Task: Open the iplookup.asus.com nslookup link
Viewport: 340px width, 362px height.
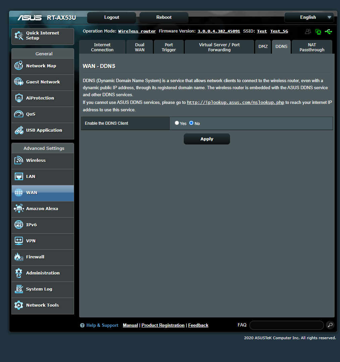Action: [235, 103]
